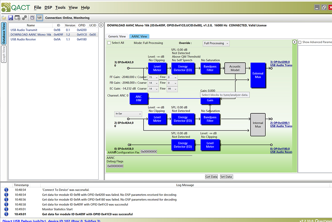The height and width of the screenshot is (222, 332).
Task: Open the FF Gain Coarse dropdown
Action: pyautogui.click(x=153, y=77)
